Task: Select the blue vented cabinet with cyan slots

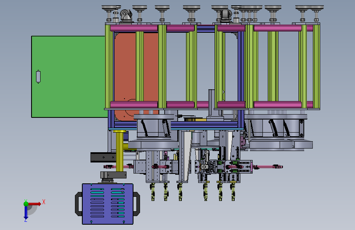Action: pyautogui.click(x=108, y=204)
